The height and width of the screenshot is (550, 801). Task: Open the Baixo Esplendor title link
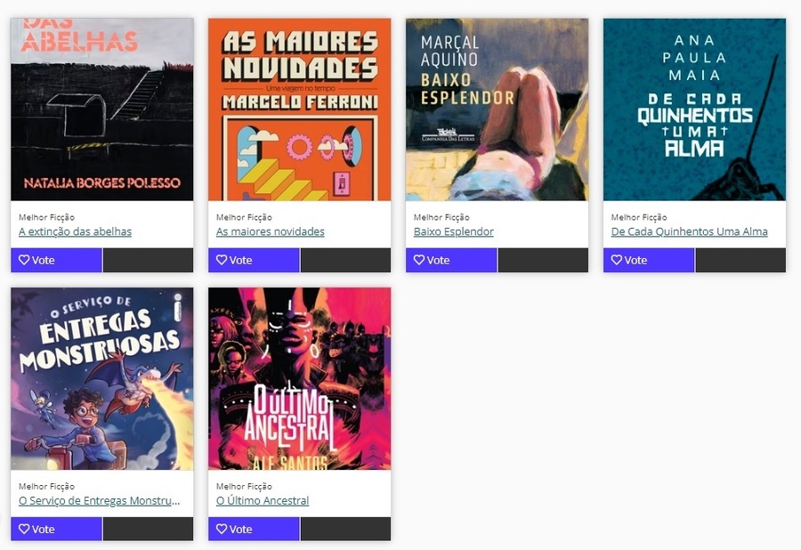point(454,231)
